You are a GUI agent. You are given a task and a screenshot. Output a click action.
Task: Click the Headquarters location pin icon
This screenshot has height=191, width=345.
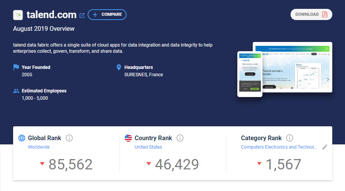[x=118, y=67]
